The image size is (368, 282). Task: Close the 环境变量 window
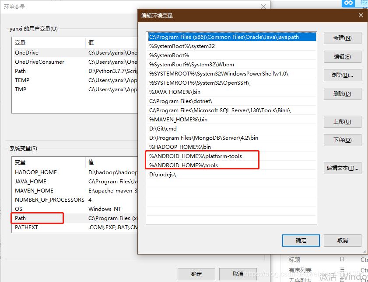263,7
